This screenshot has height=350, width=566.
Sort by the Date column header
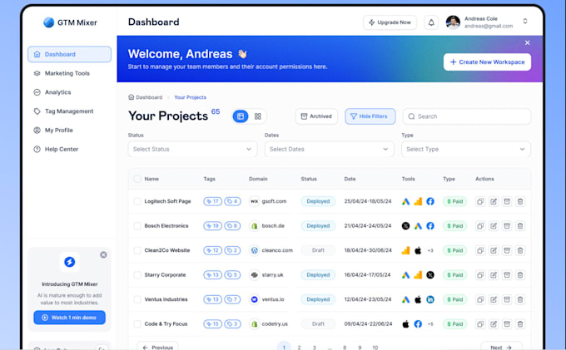pyautogui.click(x=350, y=179)
